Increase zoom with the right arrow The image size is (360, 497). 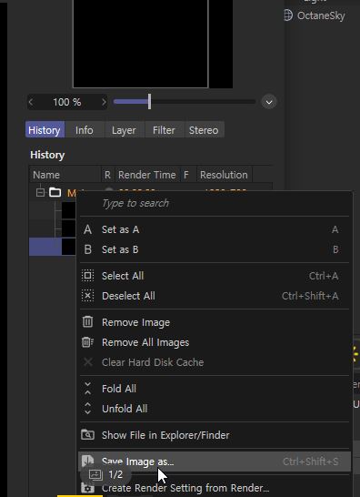click(104, 102)
